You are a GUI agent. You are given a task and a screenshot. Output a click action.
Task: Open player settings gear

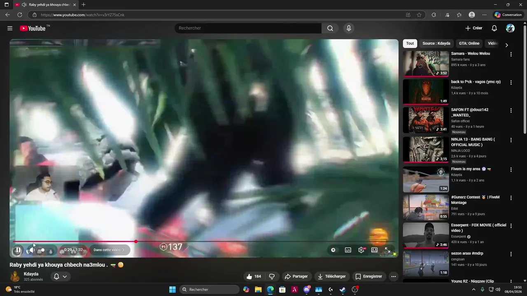[x=361, y=250]
